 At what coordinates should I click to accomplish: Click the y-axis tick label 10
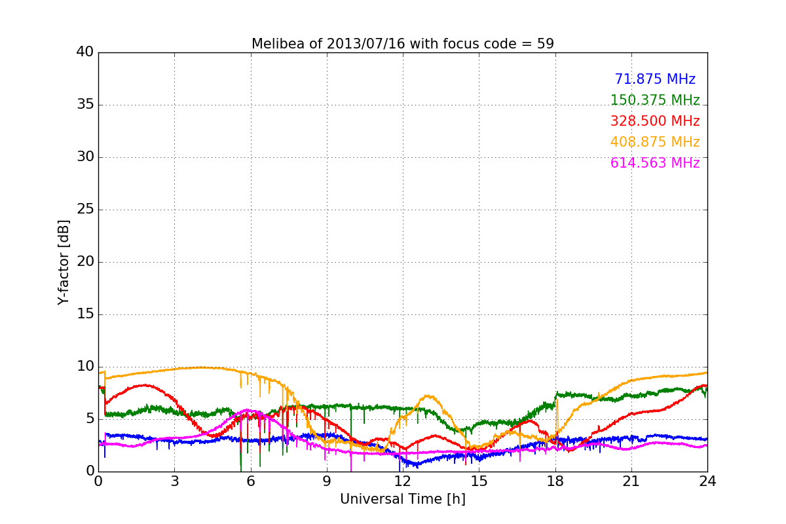(84, 367)
